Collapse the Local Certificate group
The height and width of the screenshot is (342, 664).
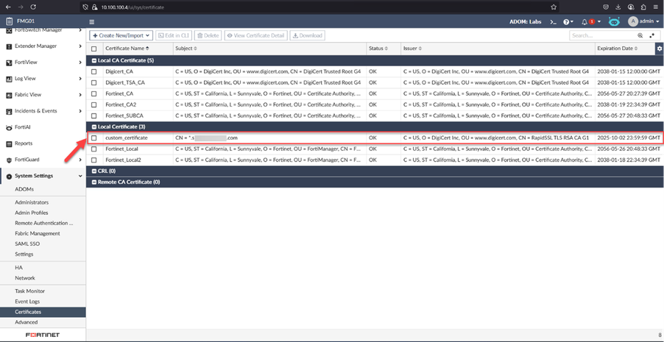pyautogui.click(x=94, y=127)
